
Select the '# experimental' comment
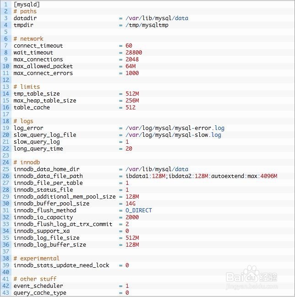pos(37,259)
